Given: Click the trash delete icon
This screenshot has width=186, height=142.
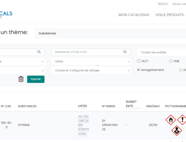Looking at the screenshot, I should click(x=21, y=79).
